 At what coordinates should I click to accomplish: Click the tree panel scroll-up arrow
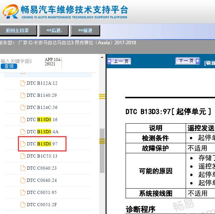pos(102,58)
